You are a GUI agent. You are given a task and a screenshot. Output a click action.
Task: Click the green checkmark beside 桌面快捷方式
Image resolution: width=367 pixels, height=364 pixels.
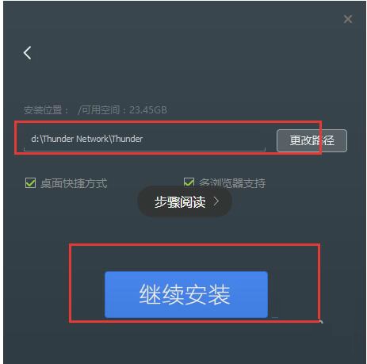click(x=30, y=183)
